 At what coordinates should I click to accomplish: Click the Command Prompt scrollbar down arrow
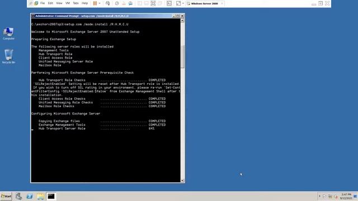(x=182, y=180)
